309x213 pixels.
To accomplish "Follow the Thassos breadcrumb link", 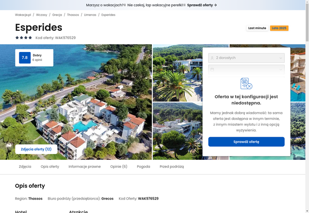I will [73, 15].
